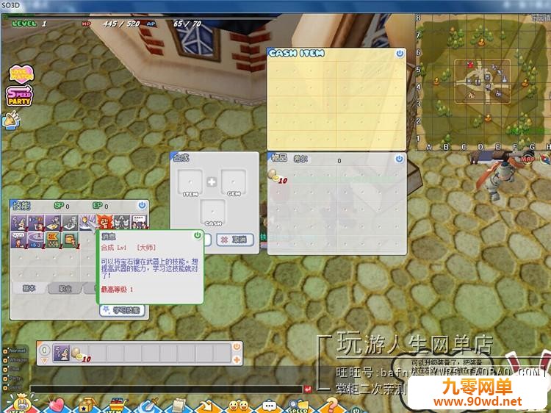Close the CASH ITEM window
This screenshot has height=413, width=551.
400,54
